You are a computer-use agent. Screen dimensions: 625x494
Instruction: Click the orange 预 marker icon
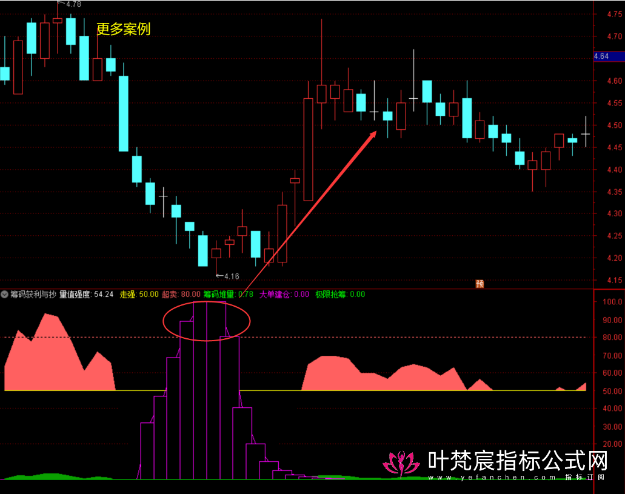point(480,284)
